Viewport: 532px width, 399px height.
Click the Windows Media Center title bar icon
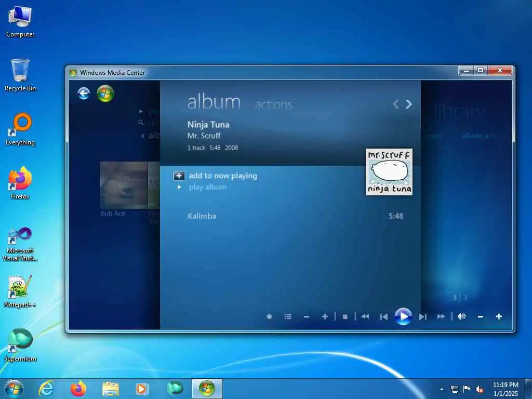click(73, 73)
